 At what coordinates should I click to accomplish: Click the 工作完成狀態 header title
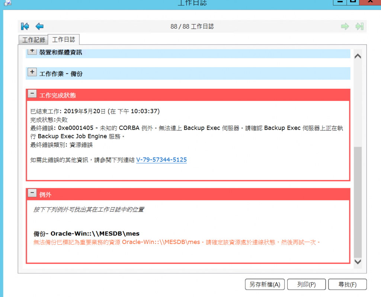[x=58, y=95]
